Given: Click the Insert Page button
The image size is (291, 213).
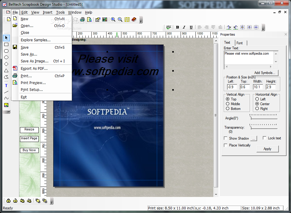Looking at the screenshot, I should coord(29,138).
